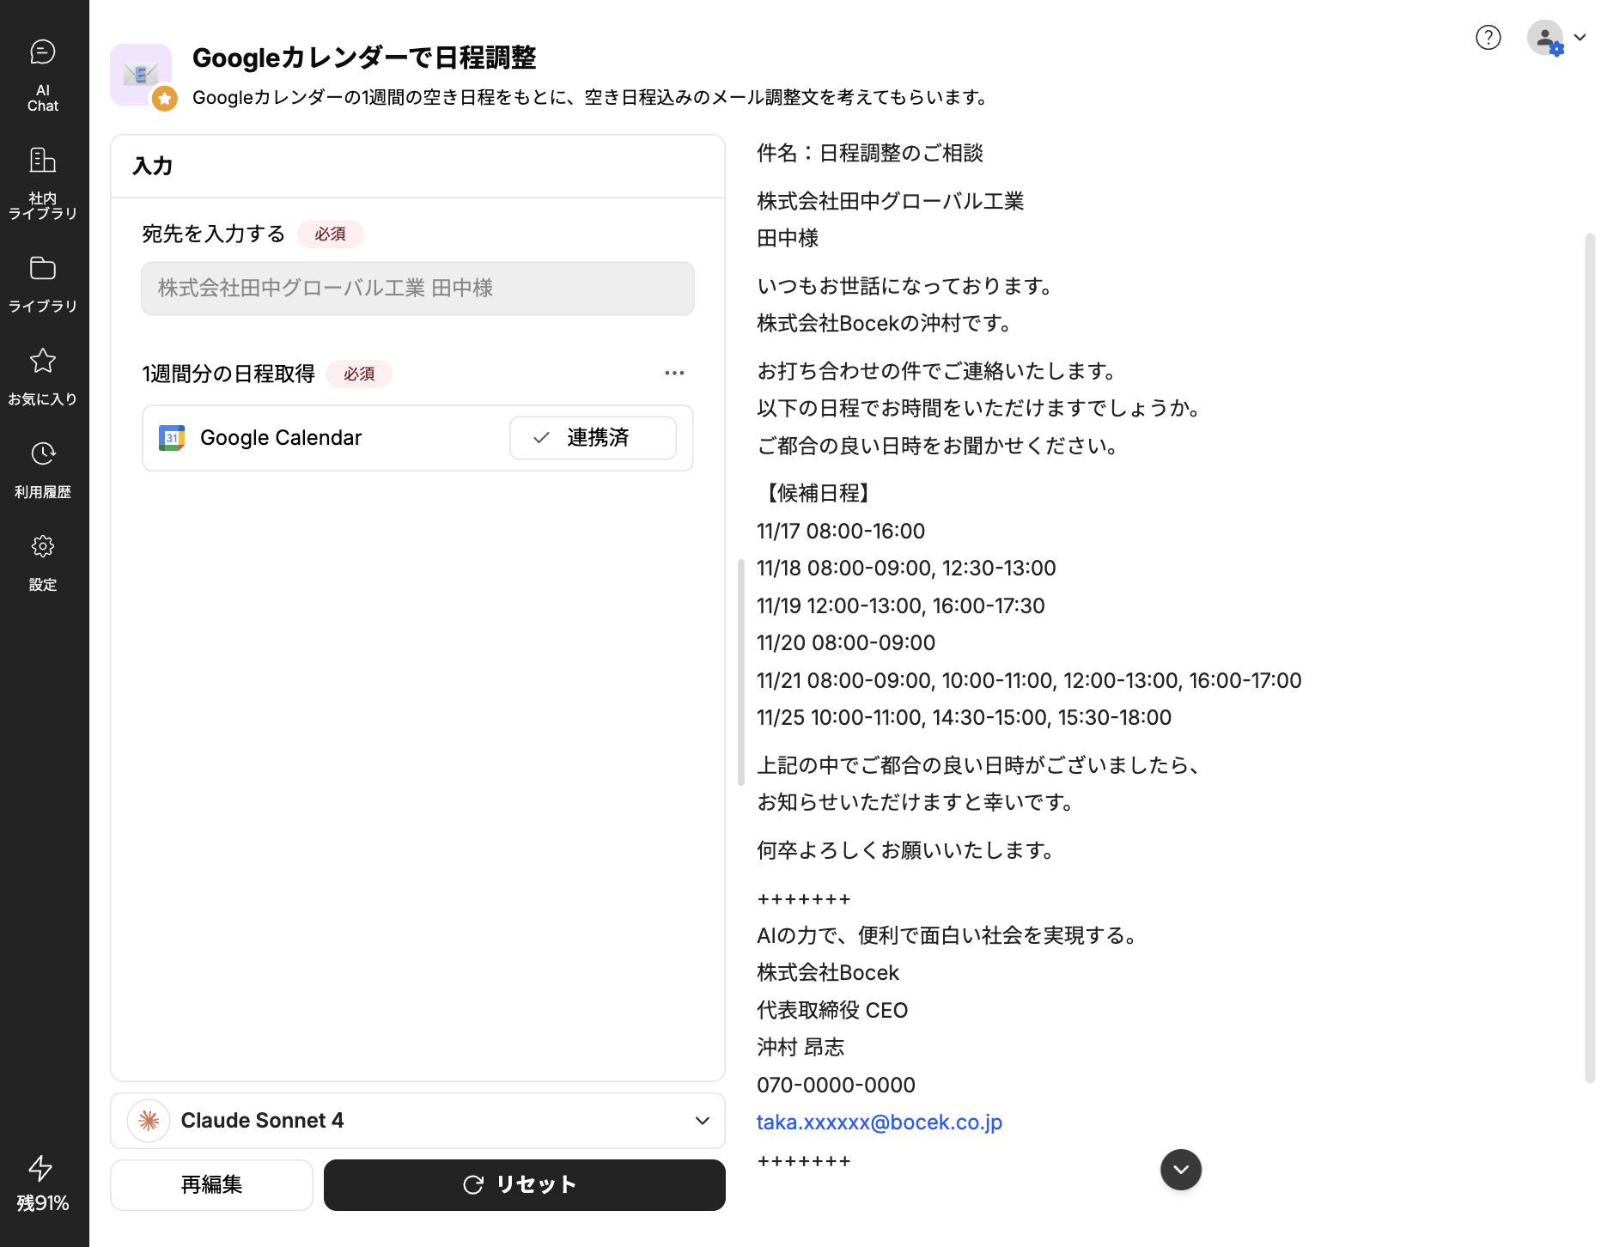1601x1247 pixels.
Task: Open the three-dot menu for 1週間分の日程取得
Action: tap(674, 373)
